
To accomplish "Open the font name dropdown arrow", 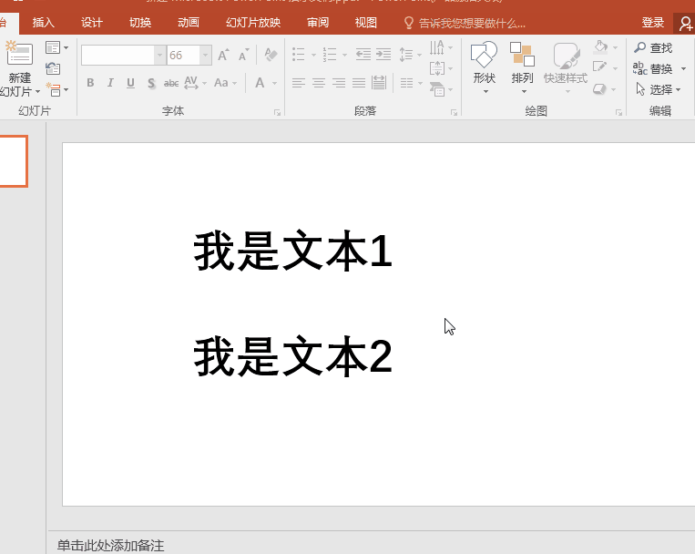I will (159, 56).
